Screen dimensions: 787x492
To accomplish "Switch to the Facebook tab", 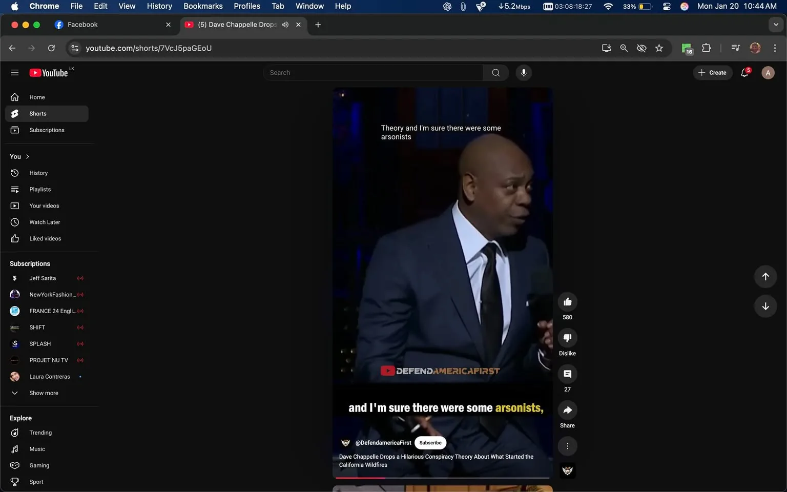I will click(x=82, y=25).
